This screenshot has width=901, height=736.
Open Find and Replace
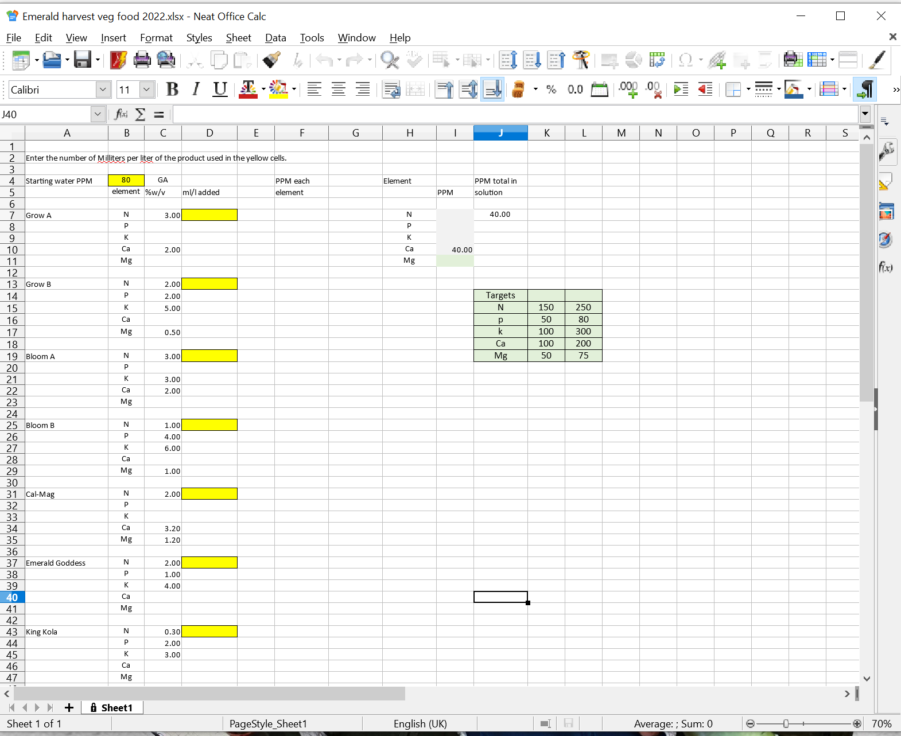click(x=390, y=60)
